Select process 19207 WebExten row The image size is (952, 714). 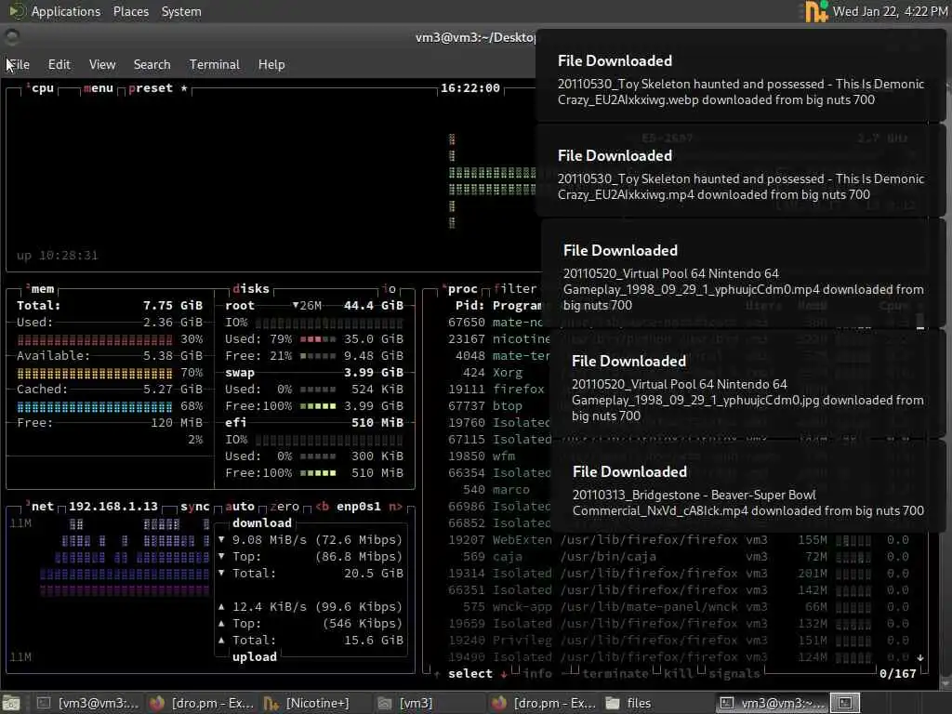pyautogui.click(x=678, y=540)
